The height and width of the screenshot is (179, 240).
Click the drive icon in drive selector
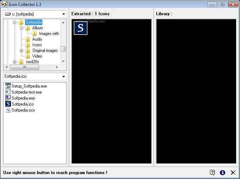[x=8, y=14]
